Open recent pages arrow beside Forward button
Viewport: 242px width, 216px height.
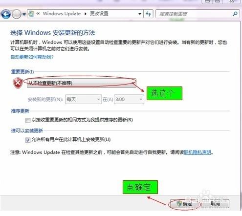(x=24, y=14)
